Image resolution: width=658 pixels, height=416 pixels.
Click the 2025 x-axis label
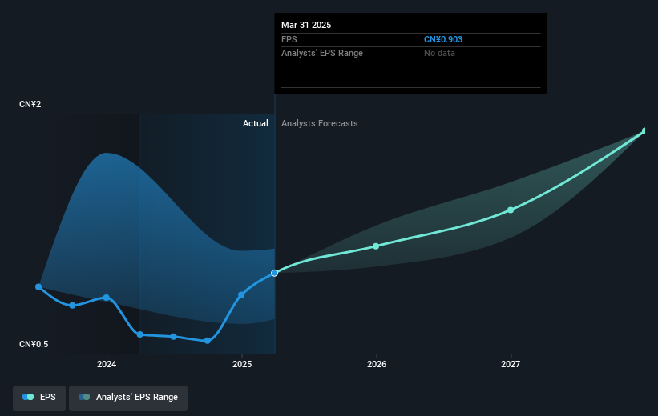242,364
